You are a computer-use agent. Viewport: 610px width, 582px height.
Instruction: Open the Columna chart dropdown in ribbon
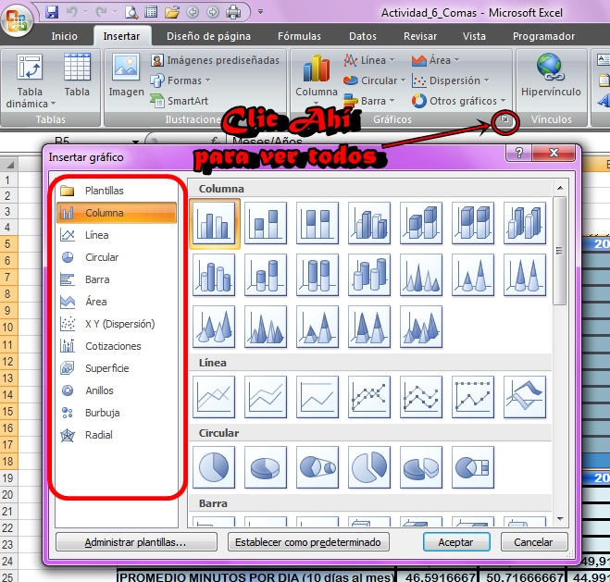click(317, 80)
